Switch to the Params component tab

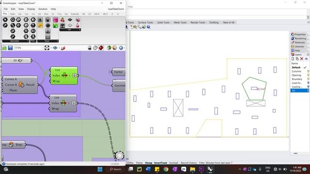click(x=5, y=14)
